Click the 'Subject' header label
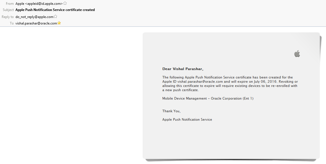This screenshot has width=326, height=164. pos(8,10)
